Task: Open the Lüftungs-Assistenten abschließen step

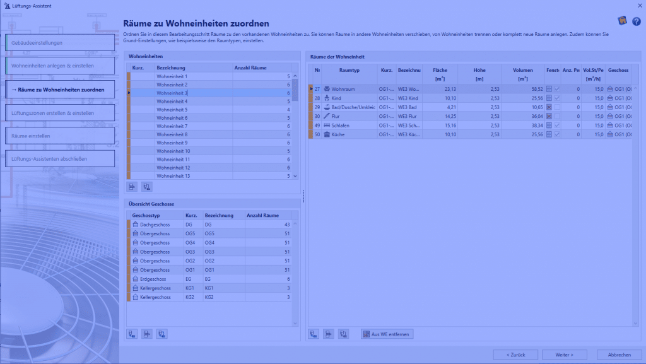Action: [x=60, y=159]
